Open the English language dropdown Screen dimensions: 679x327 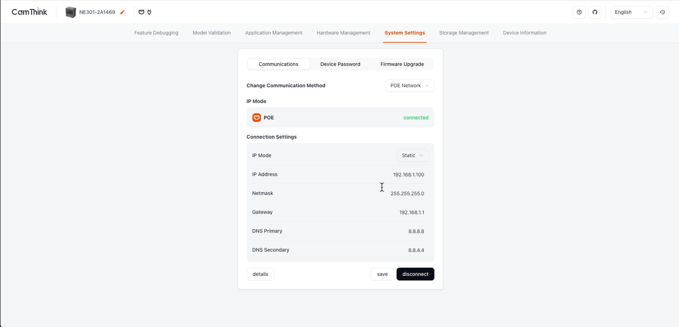(x=631, y=12)
